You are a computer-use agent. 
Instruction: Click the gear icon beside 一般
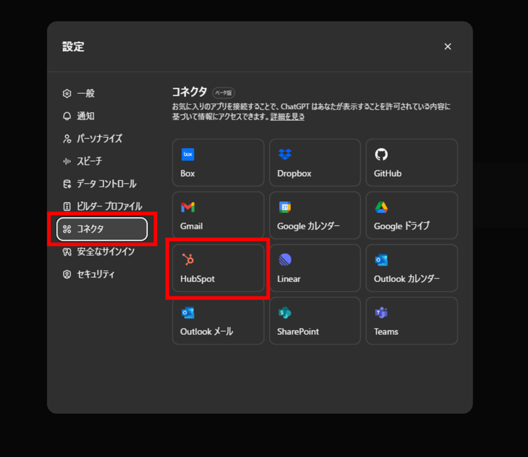[67, 93]
